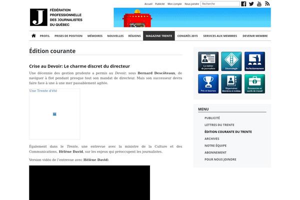Open the 'Nous joindre' top link
Image resolution: width=300 pixels, height=200 pixels.
191,4
